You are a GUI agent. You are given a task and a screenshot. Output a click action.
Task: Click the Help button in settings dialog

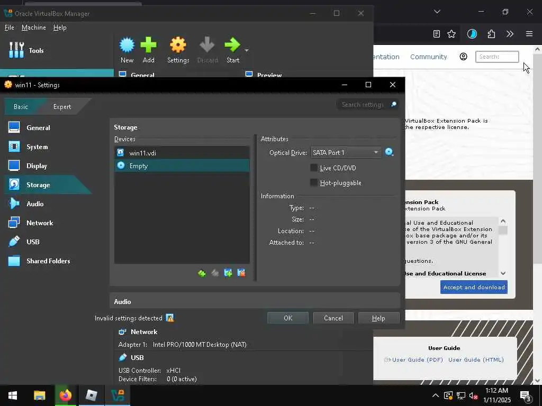pyautogui.click(x=379, y=318)
